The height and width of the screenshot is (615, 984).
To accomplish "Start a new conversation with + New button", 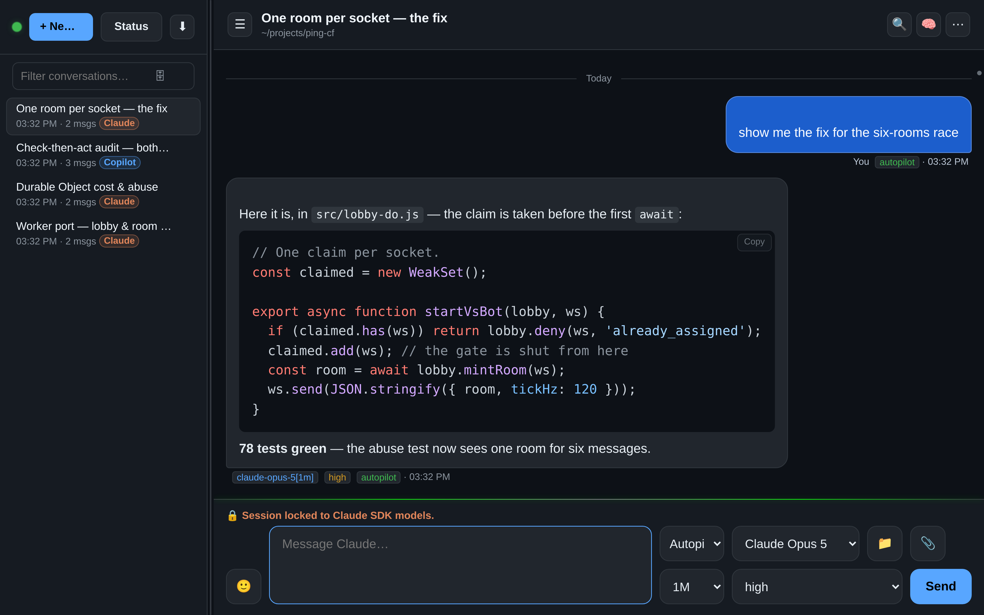I will [x=61, y=27].
